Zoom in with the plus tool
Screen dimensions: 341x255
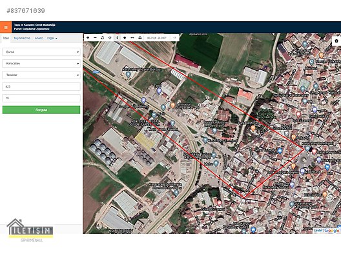(x=88, y=38)
